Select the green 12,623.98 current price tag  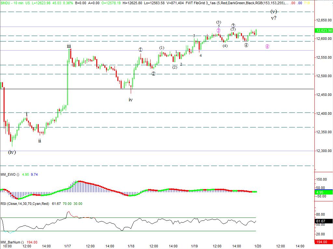coord(324,30)
